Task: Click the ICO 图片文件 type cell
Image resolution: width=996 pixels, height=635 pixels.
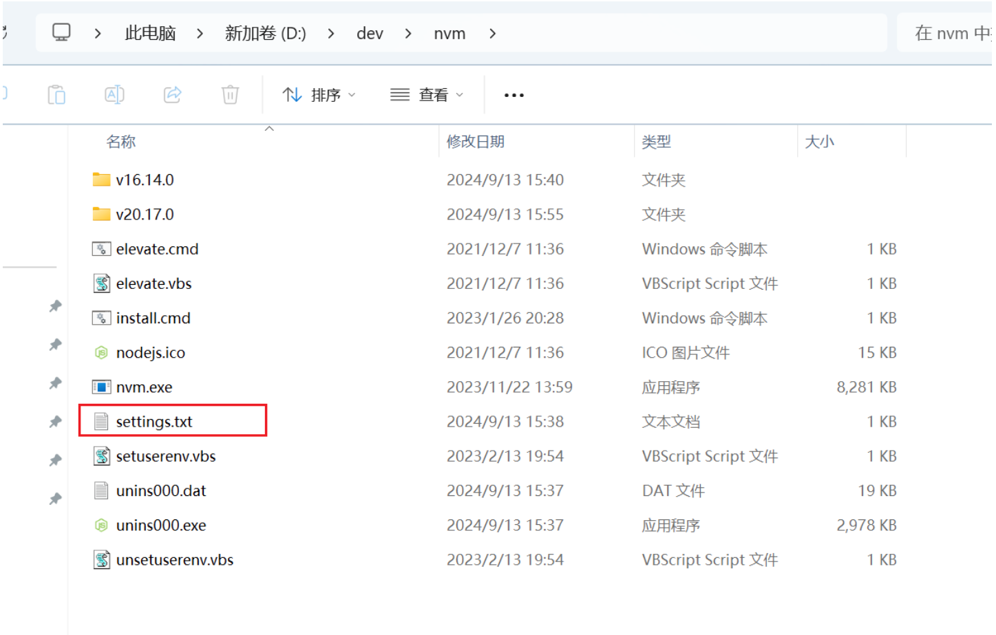Action: (x=686, y=353)
